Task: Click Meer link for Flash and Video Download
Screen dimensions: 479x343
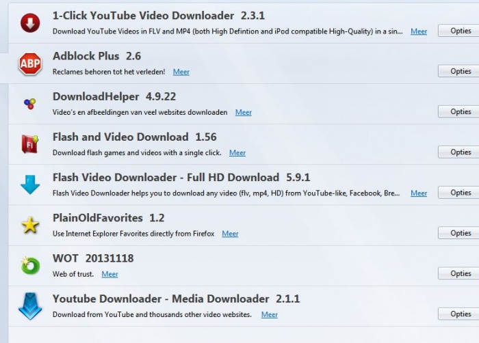Action: (x=237, y=153)
